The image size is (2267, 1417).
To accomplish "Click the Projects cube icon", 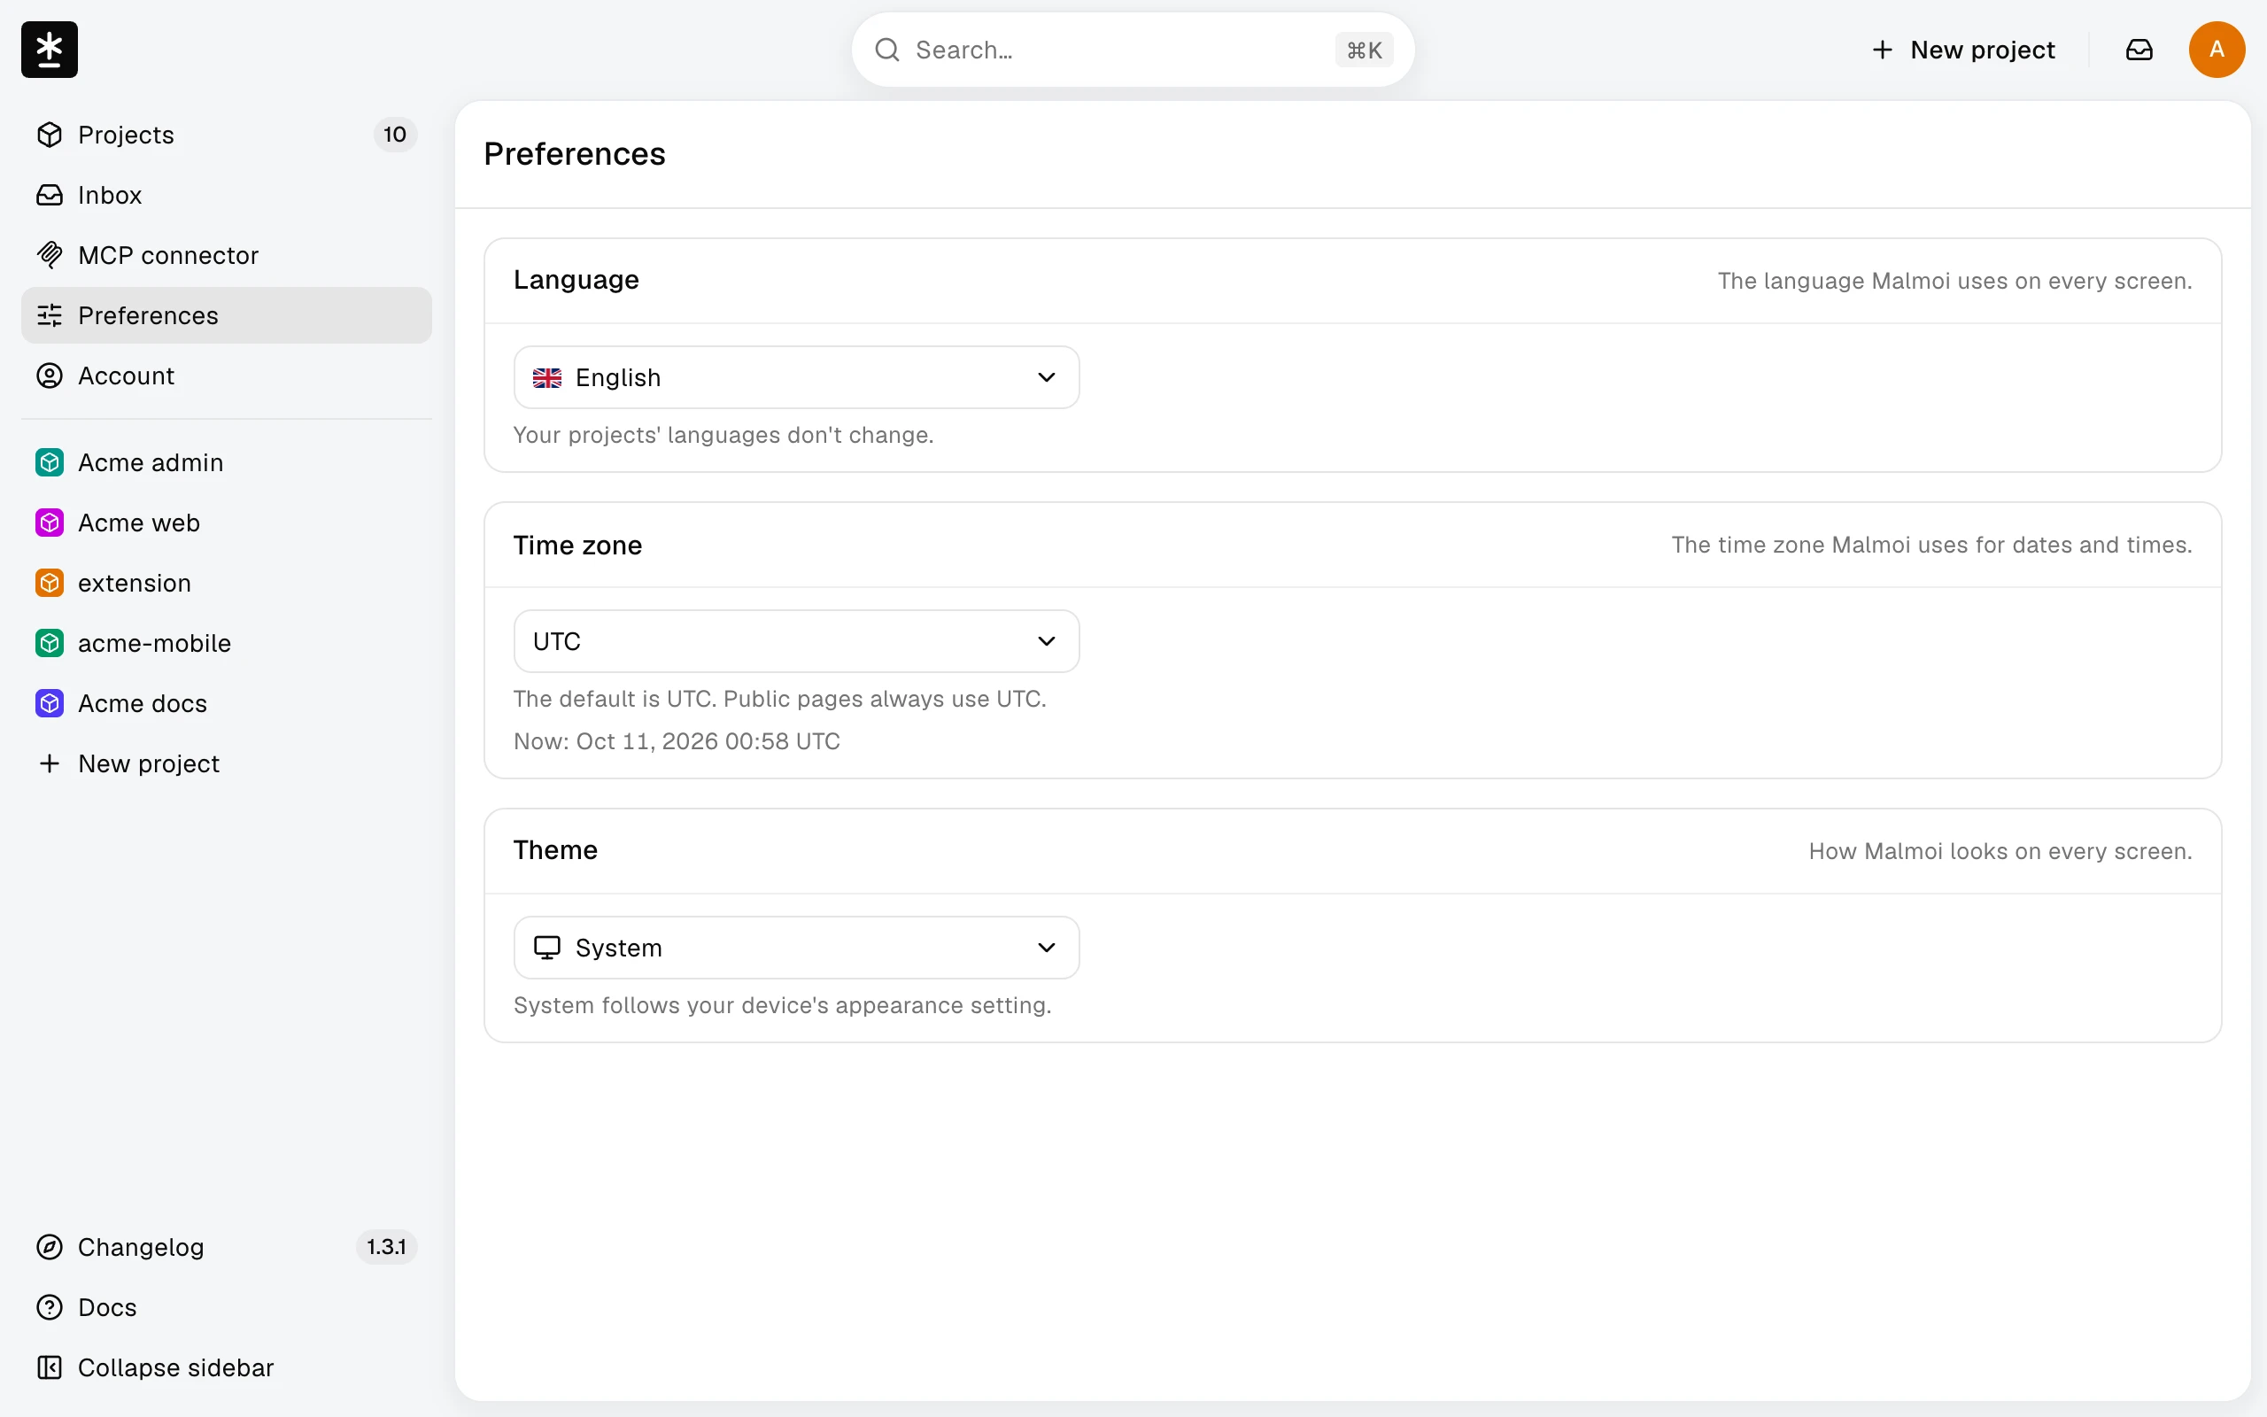I will click(50, 135).
